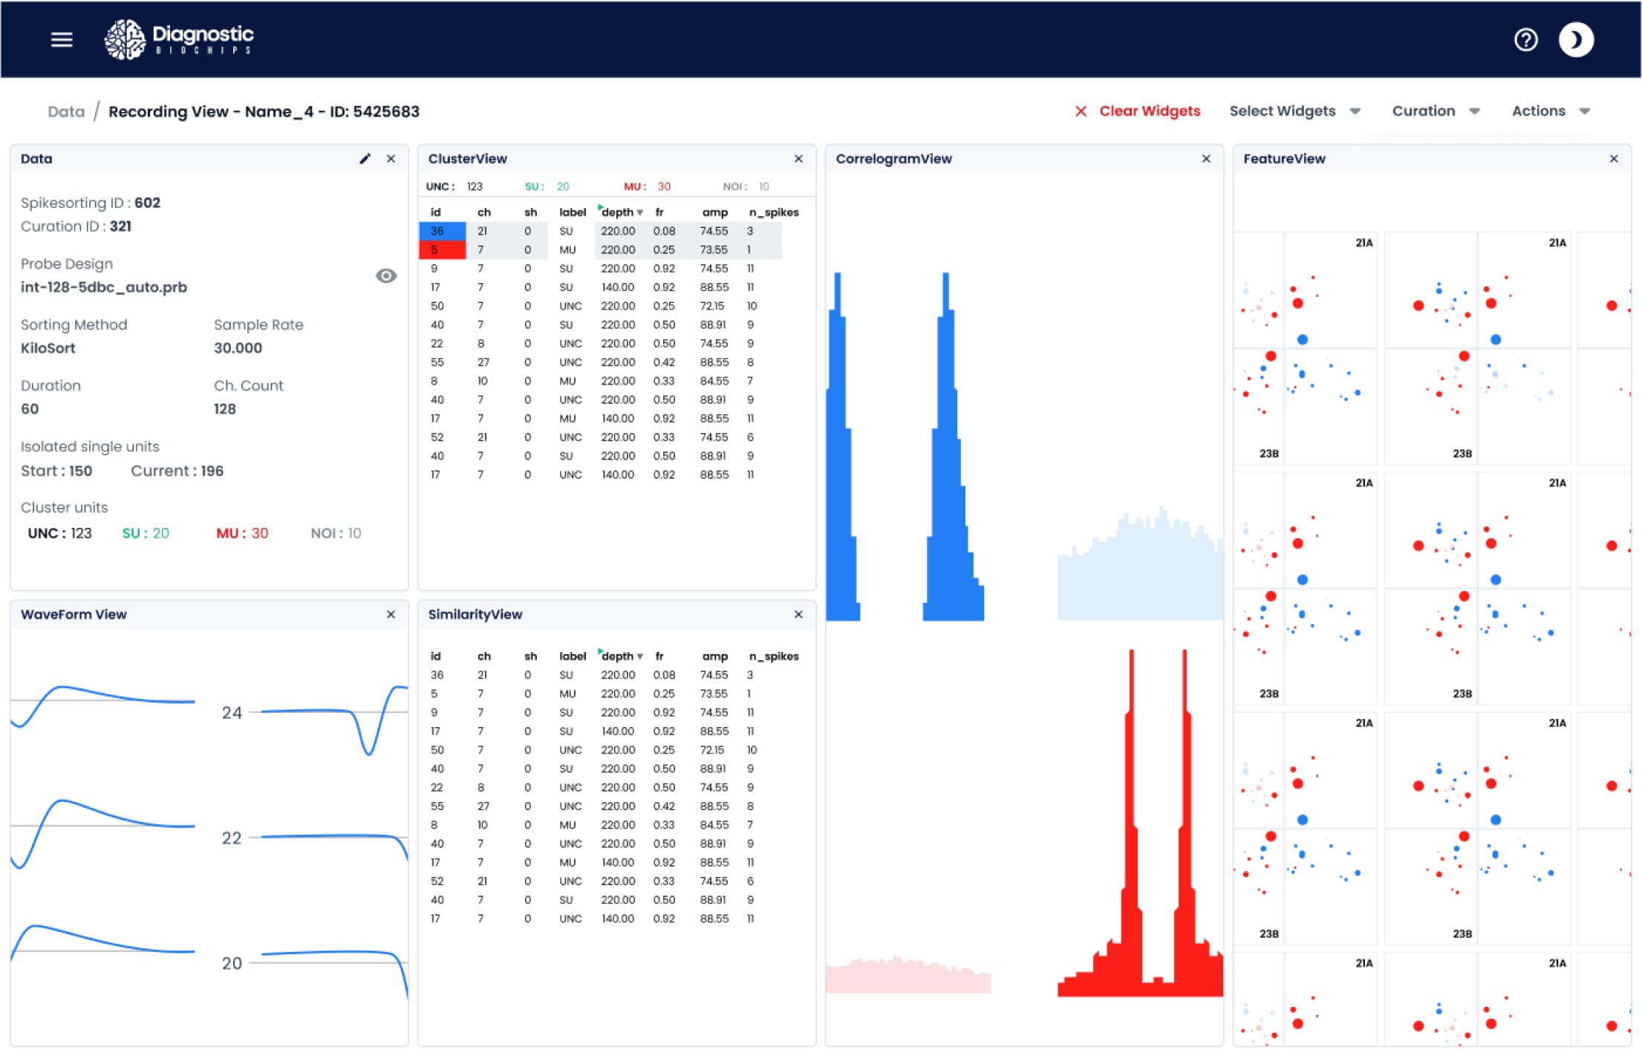Close the ClusterView widget
The height and width of the screenshot is (1056, 1642).
798,159
